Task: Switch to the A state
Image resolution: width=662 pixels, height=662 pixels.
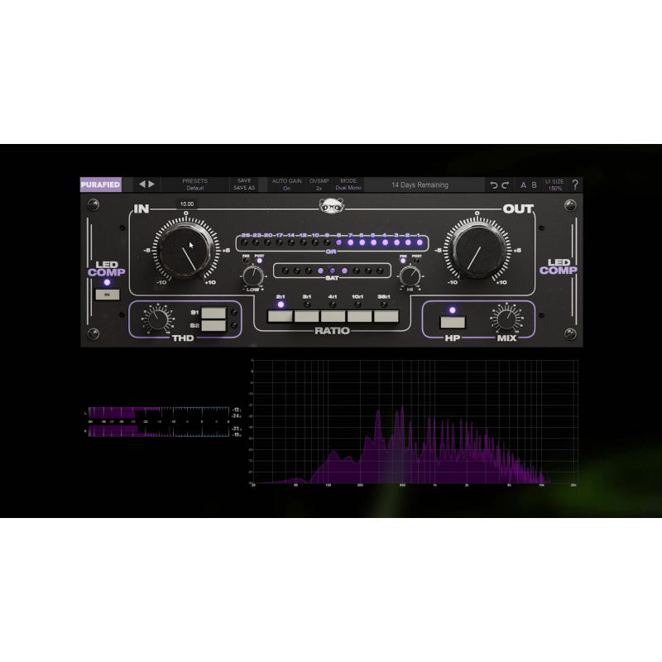Action: (x=524, y=185)
